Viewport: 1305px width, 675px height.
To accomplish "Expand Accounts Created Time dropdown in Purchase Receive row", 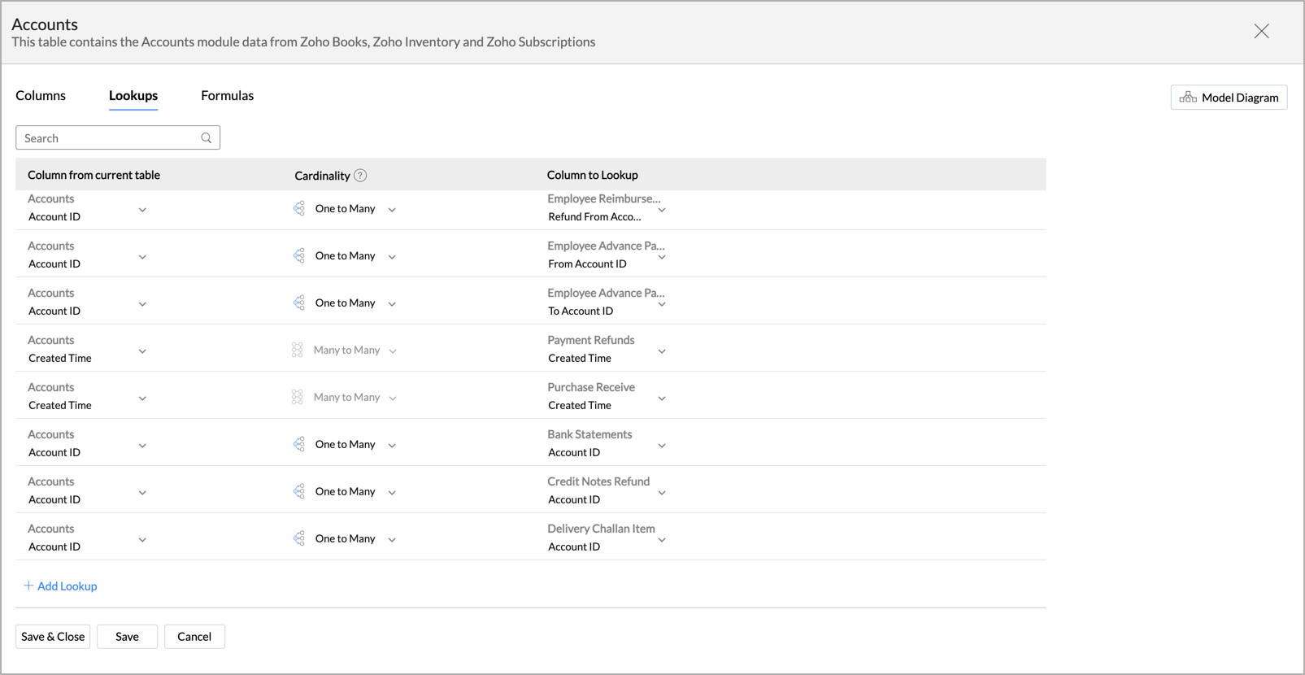I will (x=142, y=398).
